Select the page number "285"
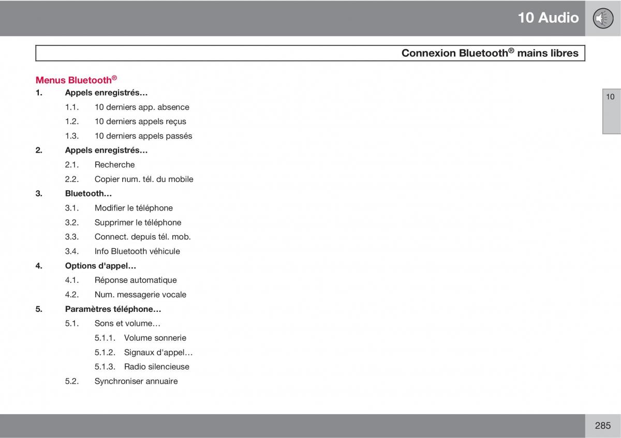The width and height of the screenshot is (621, 438). 603,426
